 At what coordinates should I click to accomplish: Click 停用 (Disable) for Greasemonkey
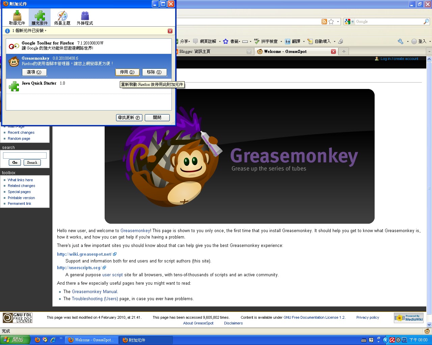click(127, 72)
